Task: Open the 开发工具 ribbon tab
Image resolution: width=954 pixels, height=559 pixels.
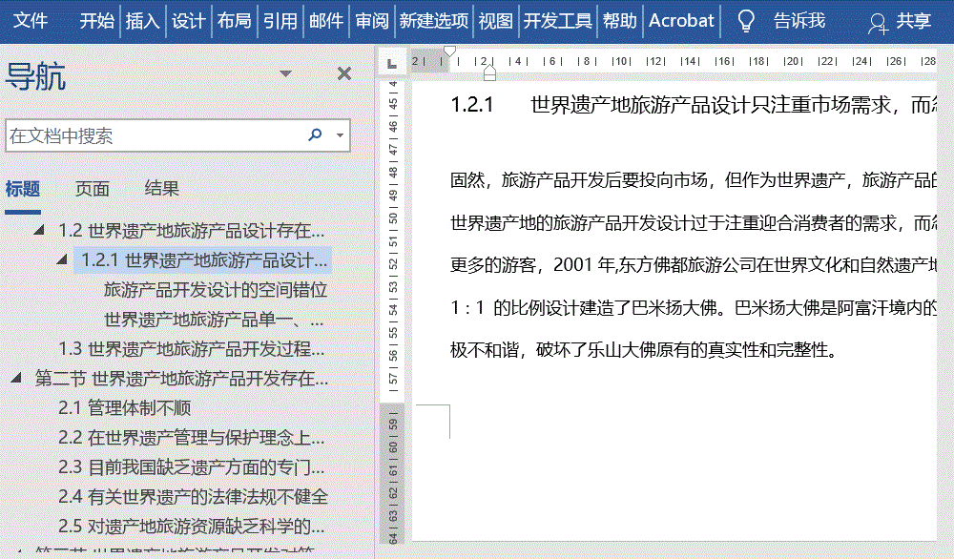Action: point(556,19)
